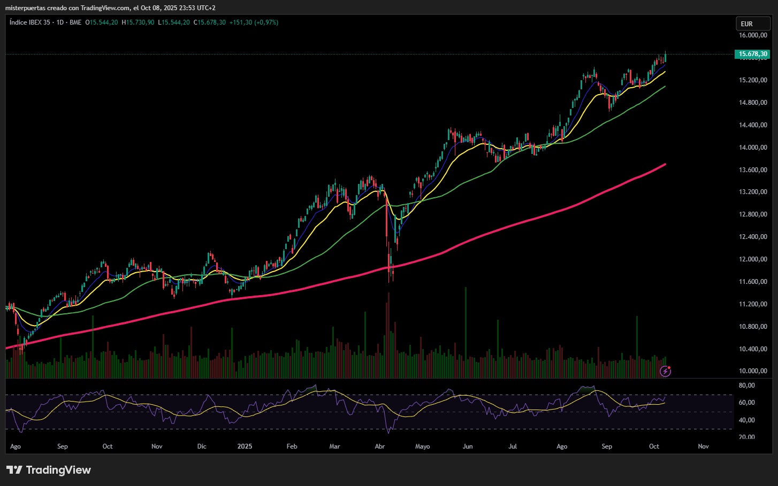Select the close value C15.678,30

point(210,22)
